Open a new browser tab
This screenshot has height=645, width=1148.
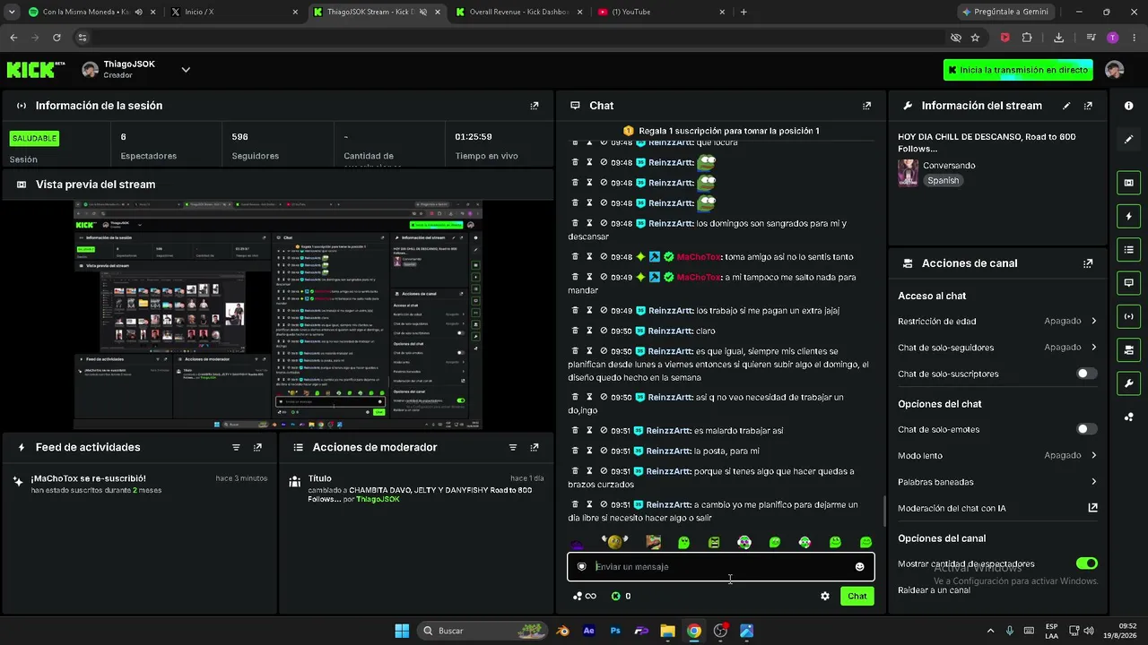pyautogui.click(x=744, y=13)
